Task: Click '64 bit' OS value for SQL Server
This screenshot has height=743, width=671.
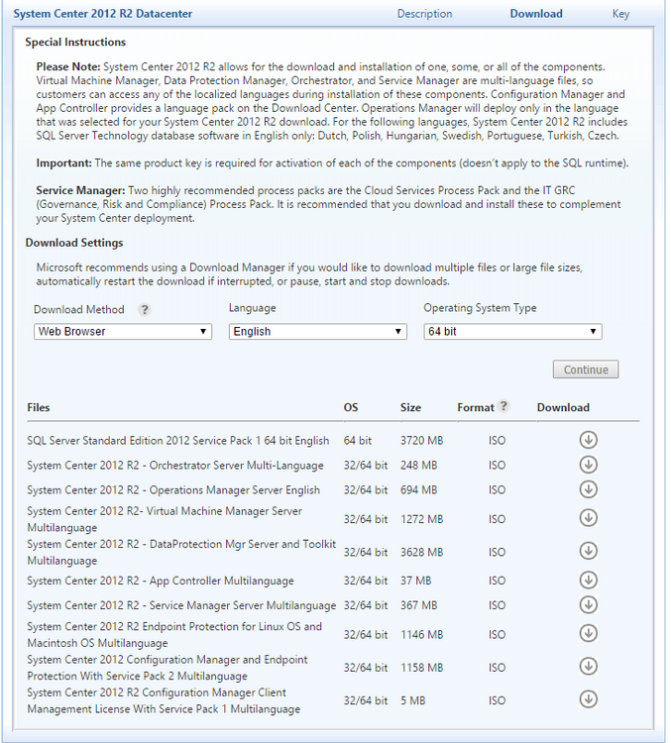Action: 358,441
